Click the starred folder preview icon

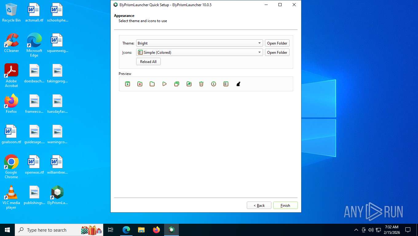coord(140,84)
